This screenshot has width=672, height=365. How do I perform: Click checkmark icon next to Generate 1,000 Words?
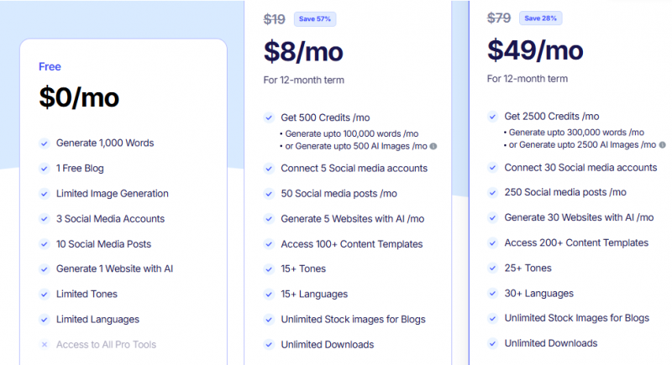(x=45, y=143)
